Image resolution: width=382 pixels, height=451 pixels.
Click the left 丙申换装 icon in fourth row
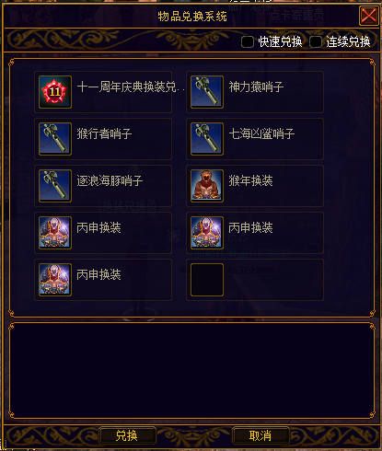click(x=55, y=233)
